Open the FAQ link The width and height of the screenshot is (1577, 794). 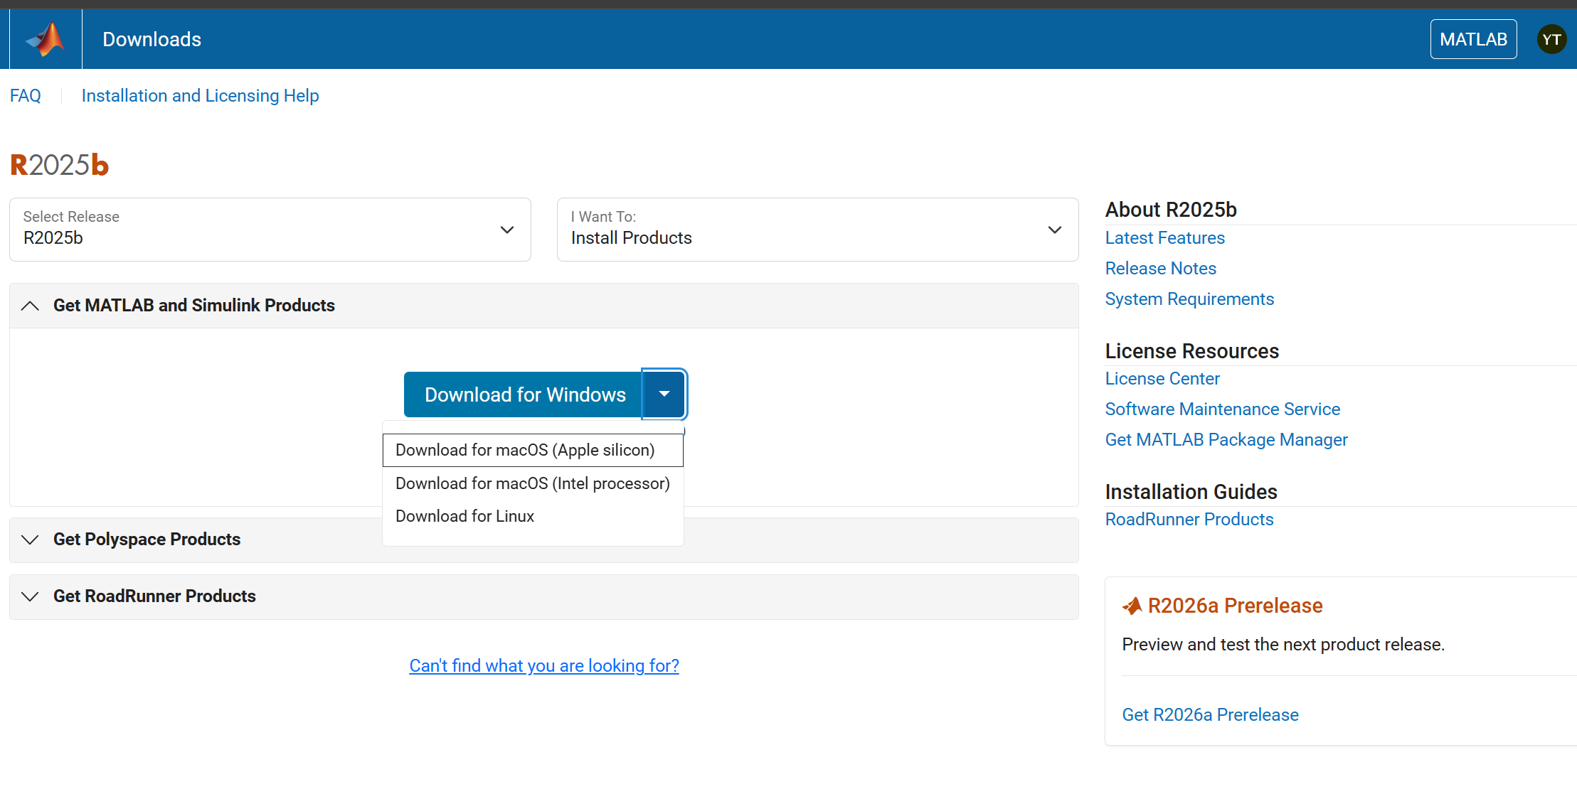click(26, 96)
